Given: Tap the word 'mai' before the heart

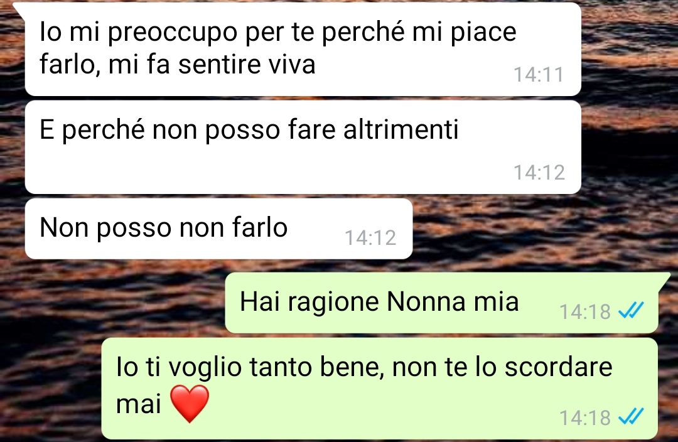Looking at the screenshot, I should tap(138, 404).
